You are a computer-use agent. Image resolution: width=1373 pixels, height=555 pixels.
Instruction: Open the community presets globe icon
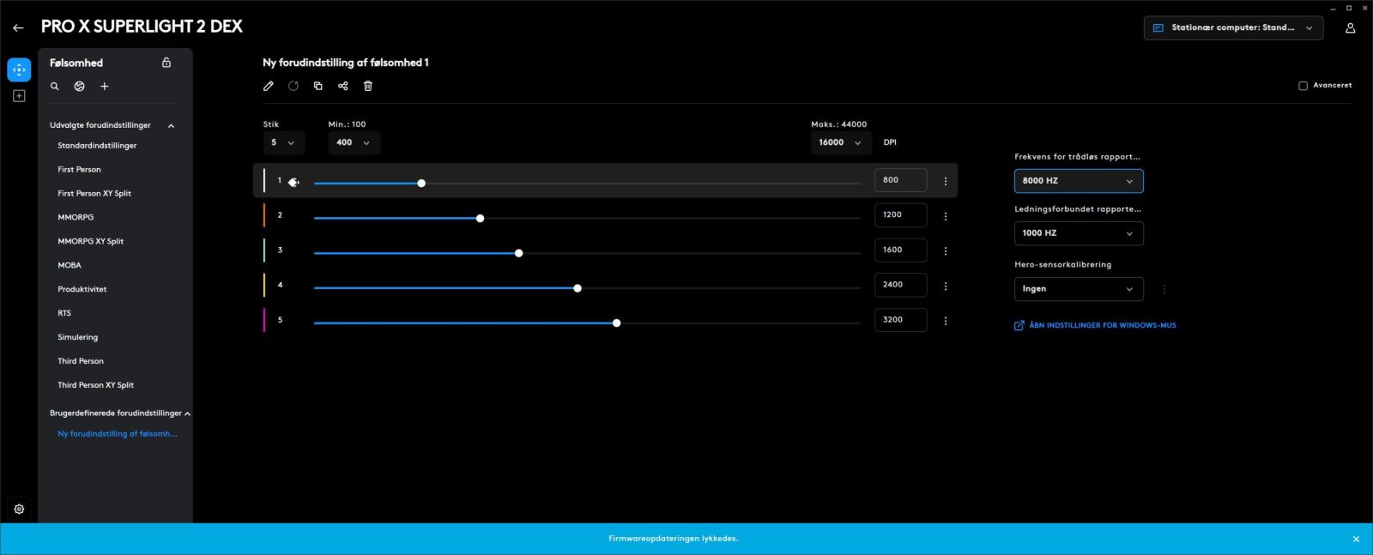(80, 87)
